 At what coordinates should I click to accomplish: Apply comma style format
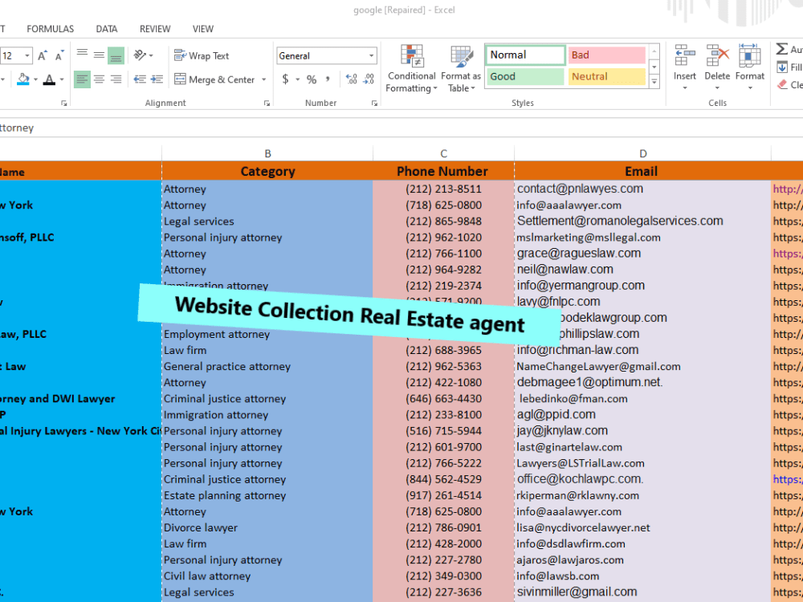[328, 79]
